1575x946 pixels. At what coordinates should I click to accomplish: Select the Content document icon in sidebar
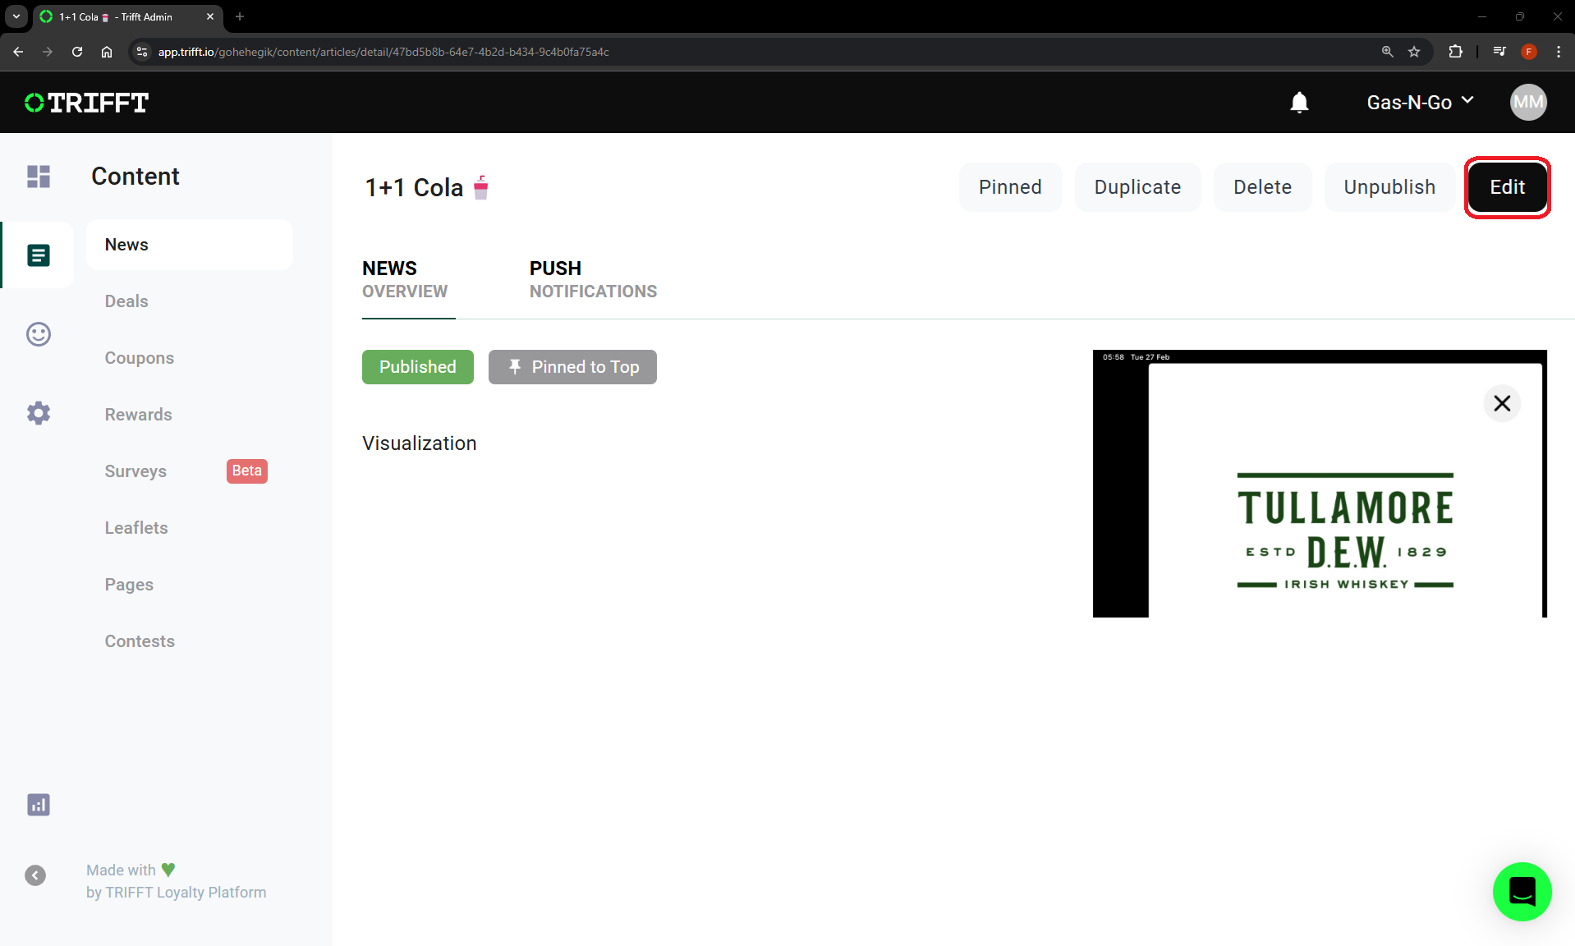pos(39,255)
